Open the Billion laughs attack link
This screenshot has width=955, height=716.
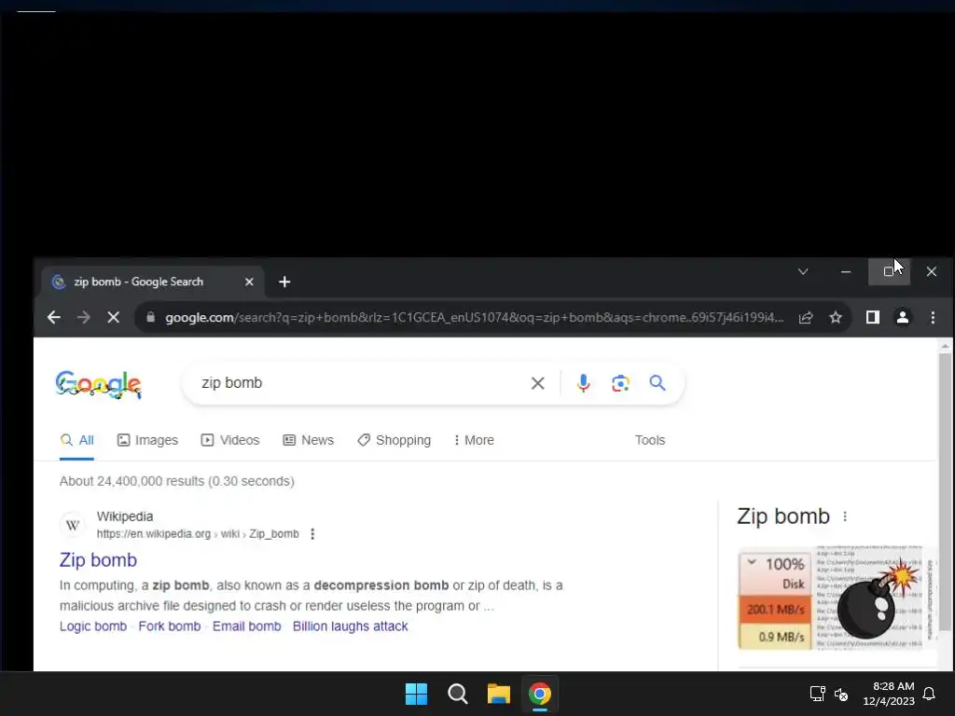click(x=351, y=626)
